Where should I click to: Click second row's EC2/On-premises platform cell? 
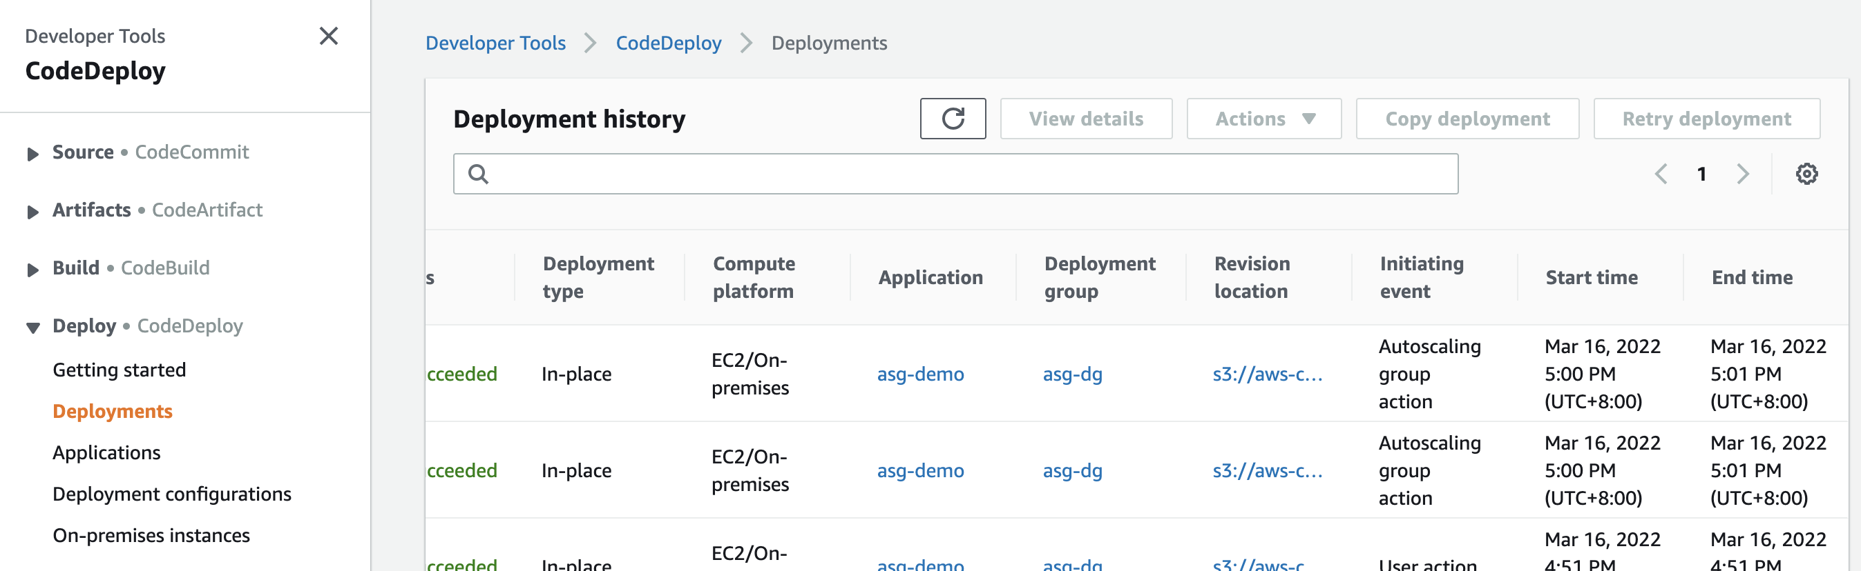[x=750, y=470]
